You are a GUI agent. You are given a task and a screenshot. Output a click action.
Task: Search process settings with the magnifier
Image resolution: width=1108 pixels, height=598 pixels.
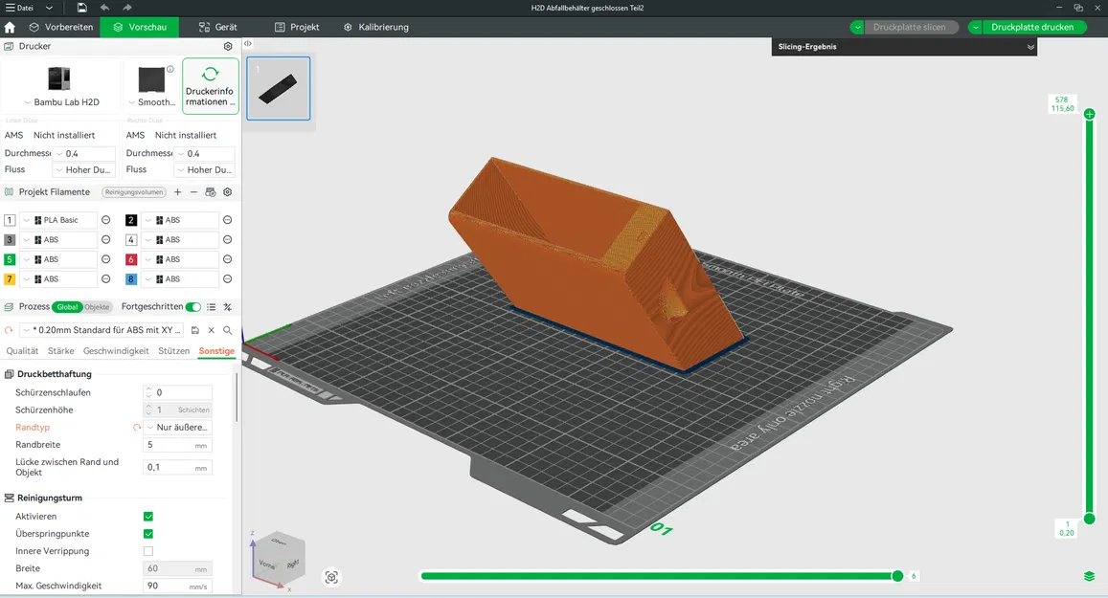[x=228, y=330]
